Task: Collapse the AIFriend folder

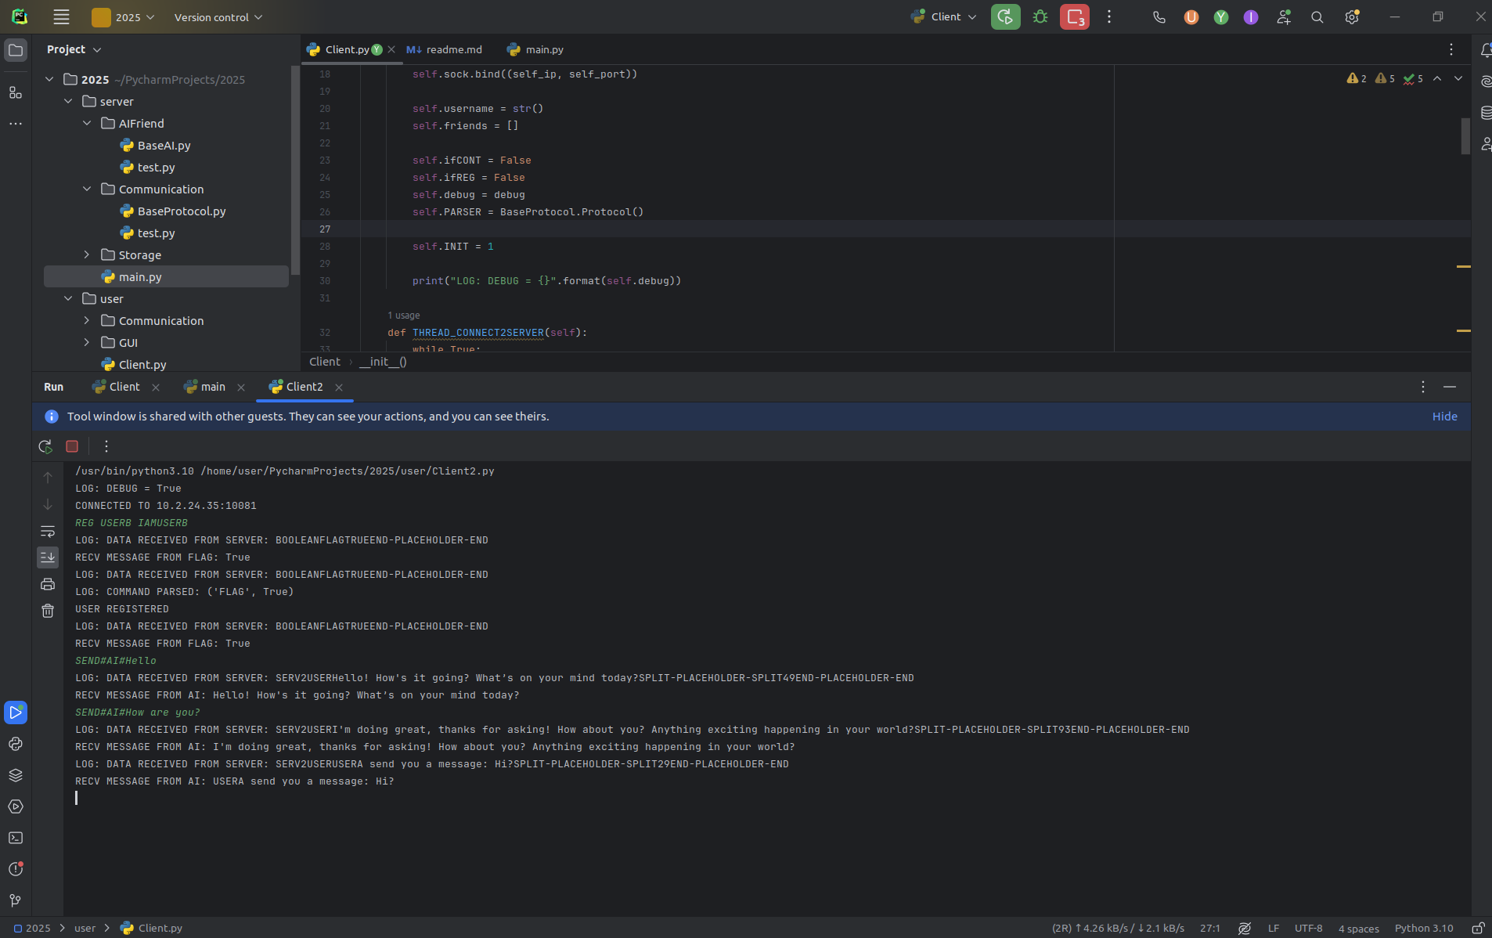Action: (x=87, y=124)
